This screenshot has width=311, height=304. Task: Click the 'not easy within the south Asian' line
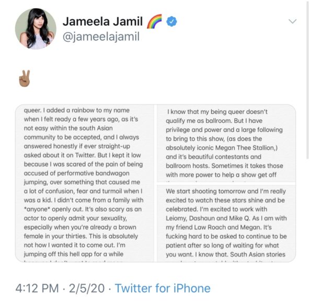click(68, 128)
